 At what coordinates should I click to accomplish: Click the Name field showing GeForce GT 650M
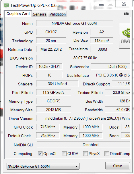(x=74, y=23)
